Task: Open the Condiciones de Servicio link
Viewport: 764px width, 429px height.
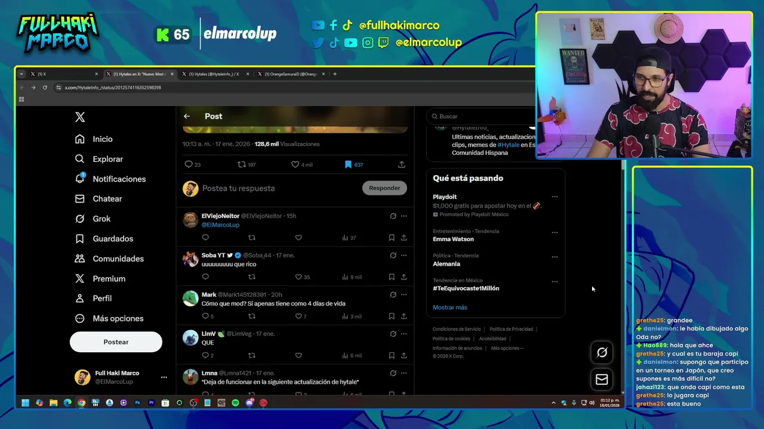Action: [x=457, y=329]
